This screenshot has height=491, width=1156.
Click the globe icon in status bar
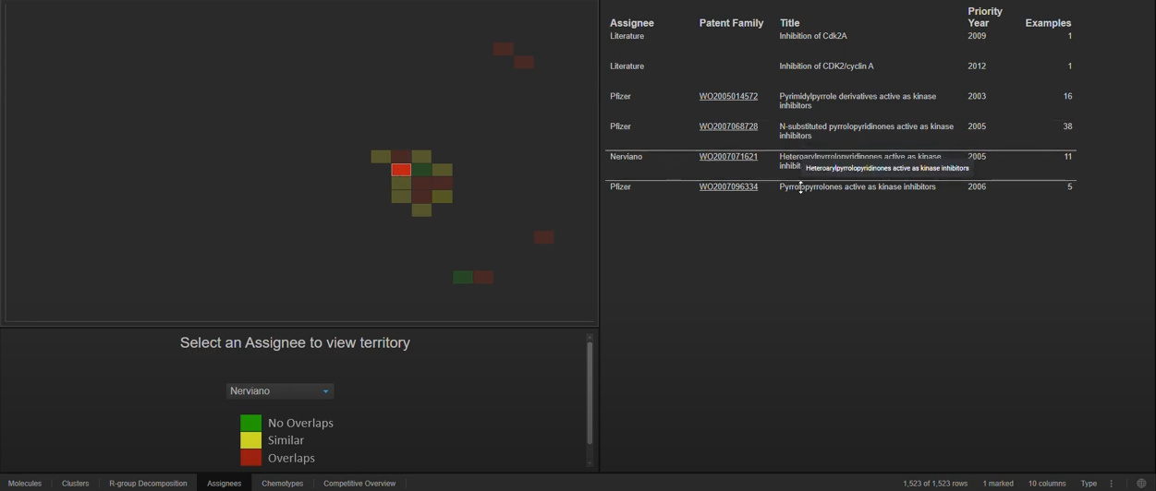(x=1141, y=484)
